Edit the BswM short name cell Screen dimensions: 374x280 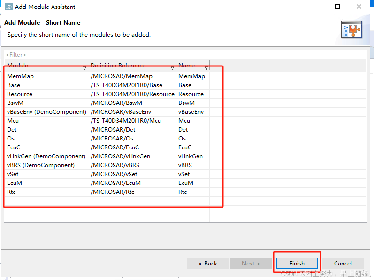[193, 103]
